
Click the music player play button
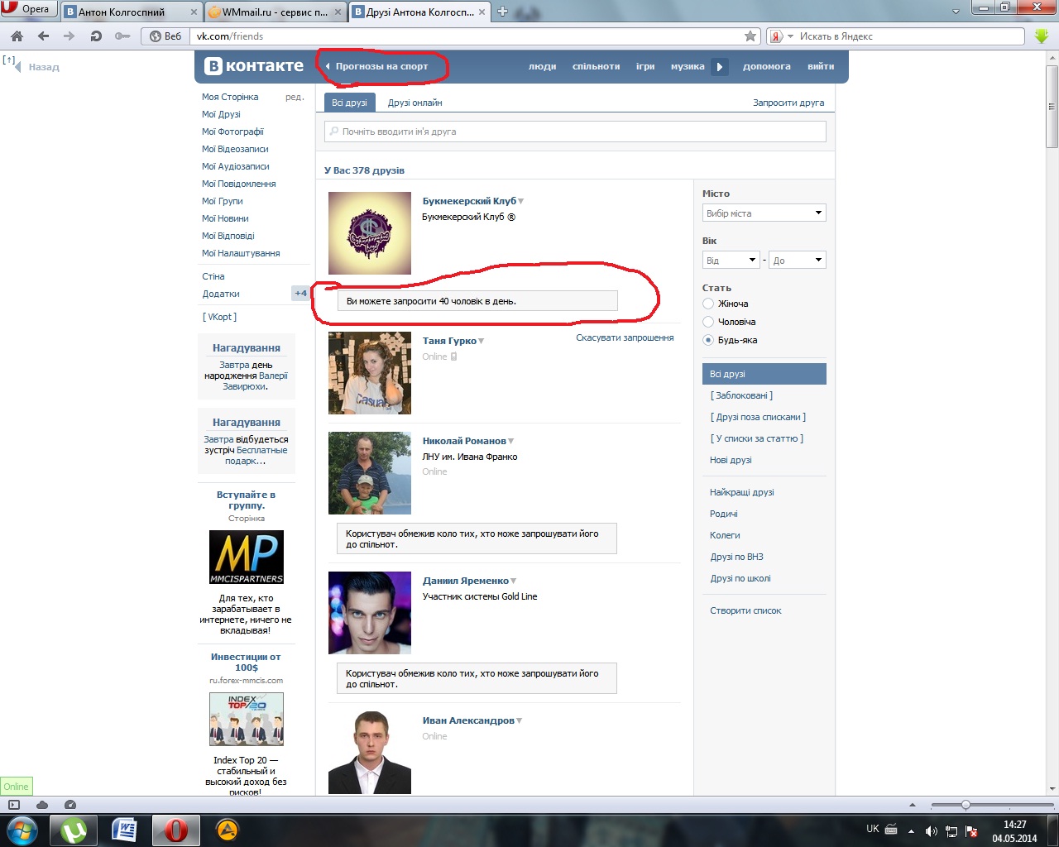pos(720,66)
